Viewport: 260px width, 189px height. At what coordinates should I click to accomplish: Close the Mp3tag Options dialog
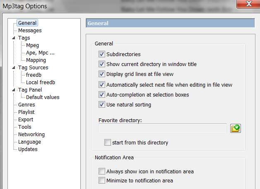248,4
